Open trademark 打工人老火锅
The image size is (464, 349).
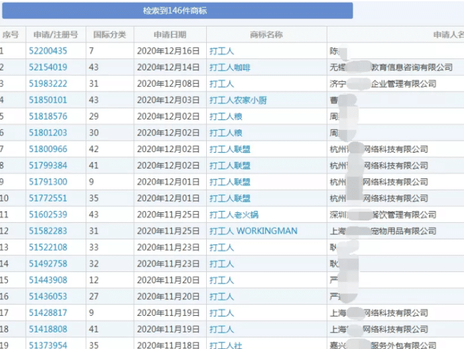coord(234,214)
